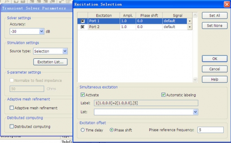Click the Set All button
This screenshot has height=143, width=231.
(x=215, y=15)
